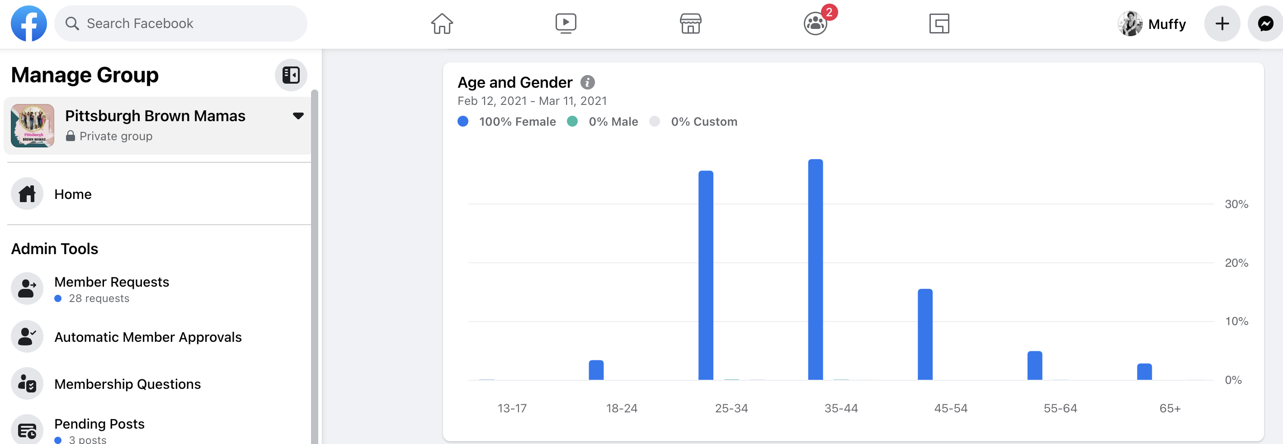Click the 'Admin Tools' heading
Image resolution: width=1283 pixels, height=444 pixels.
tap(55, 249)
